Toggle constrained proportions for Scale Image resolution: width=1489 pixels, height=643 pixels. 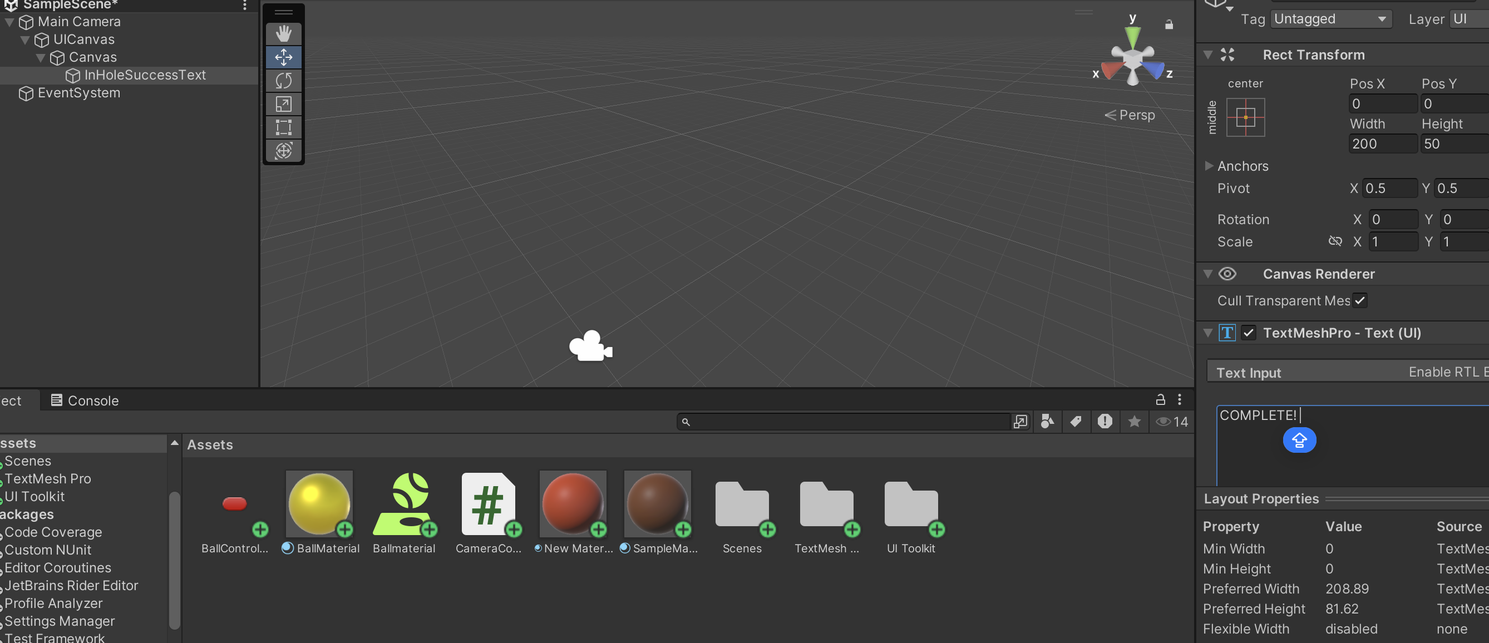pyautogui.click(x=1335, y=241)
